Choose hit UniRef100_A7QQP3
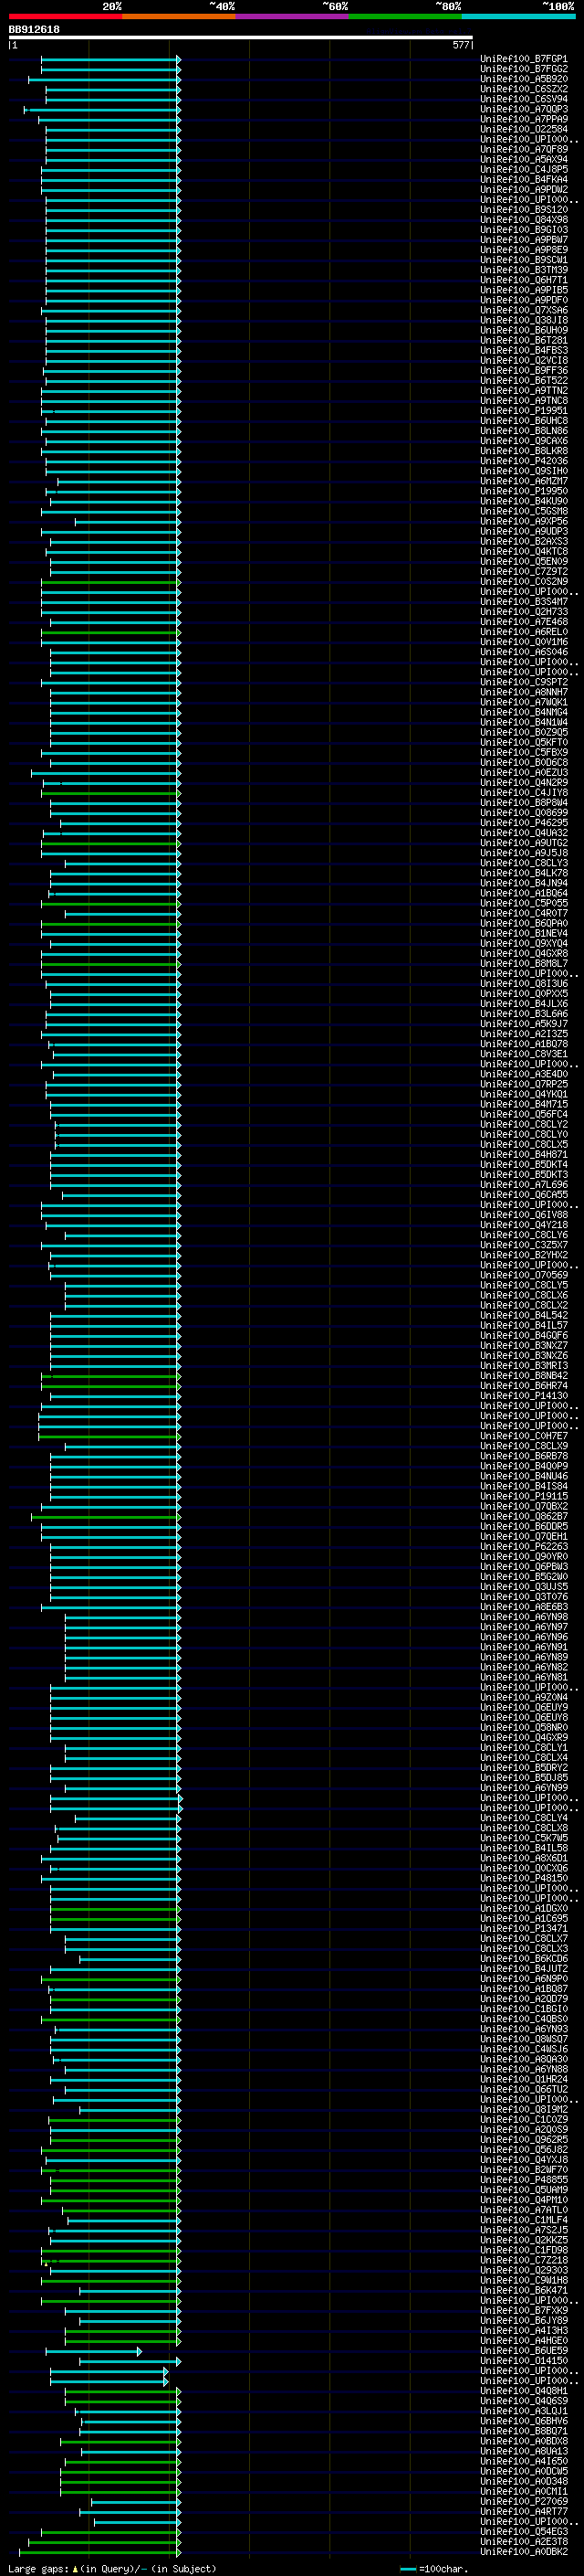The width and height of the screenshot is (584, 2576). tap(523, 109)
